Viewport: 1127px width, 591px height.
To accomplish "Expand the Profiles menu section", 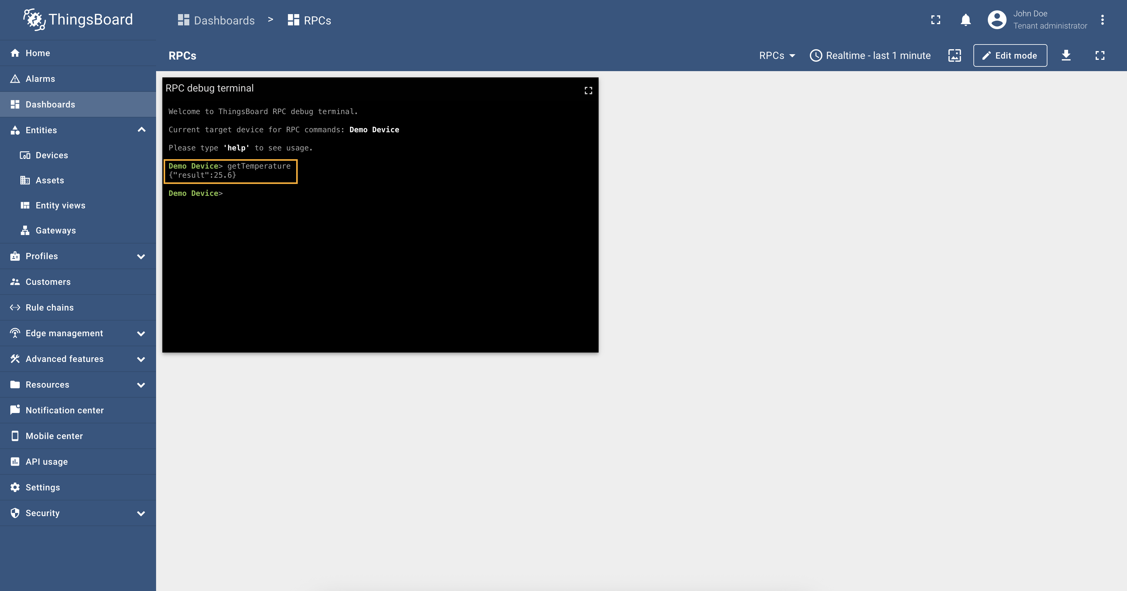I will tap(141, 256).
